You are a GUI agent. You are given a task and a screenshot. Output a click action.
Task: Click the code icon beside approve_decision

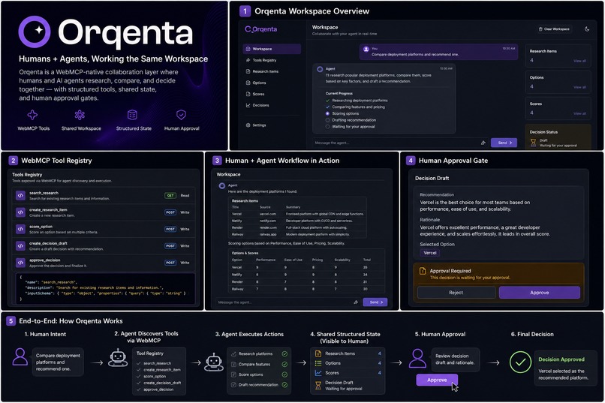(x=20, y=263)
